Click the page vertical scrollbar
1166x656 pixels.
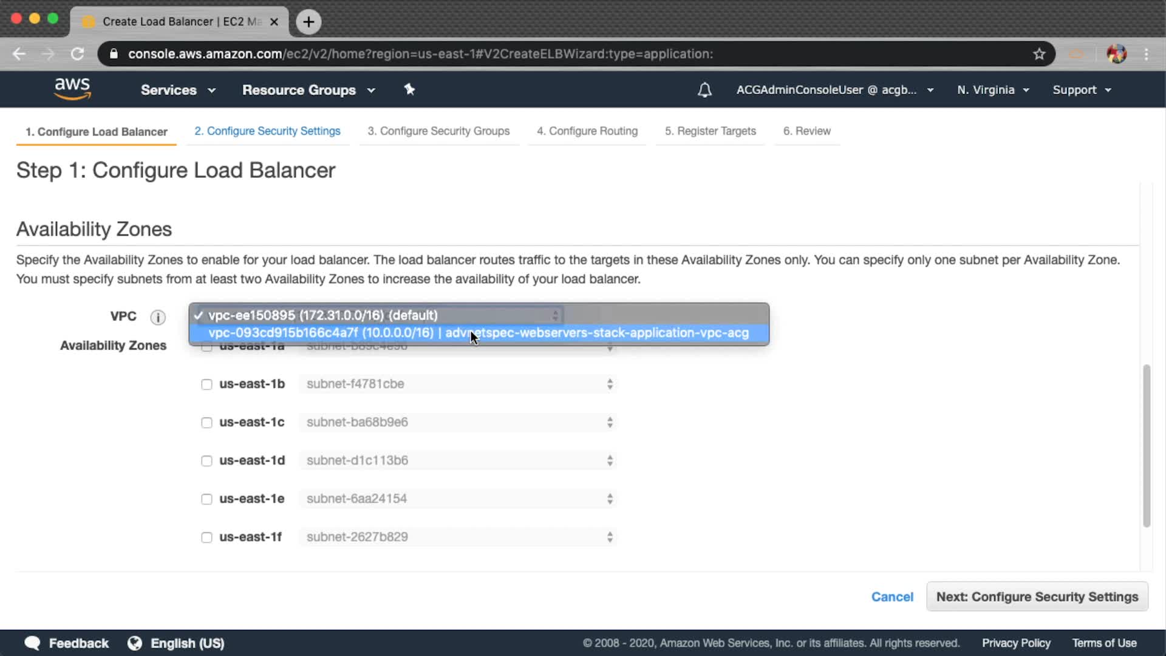coord(1146,446)
